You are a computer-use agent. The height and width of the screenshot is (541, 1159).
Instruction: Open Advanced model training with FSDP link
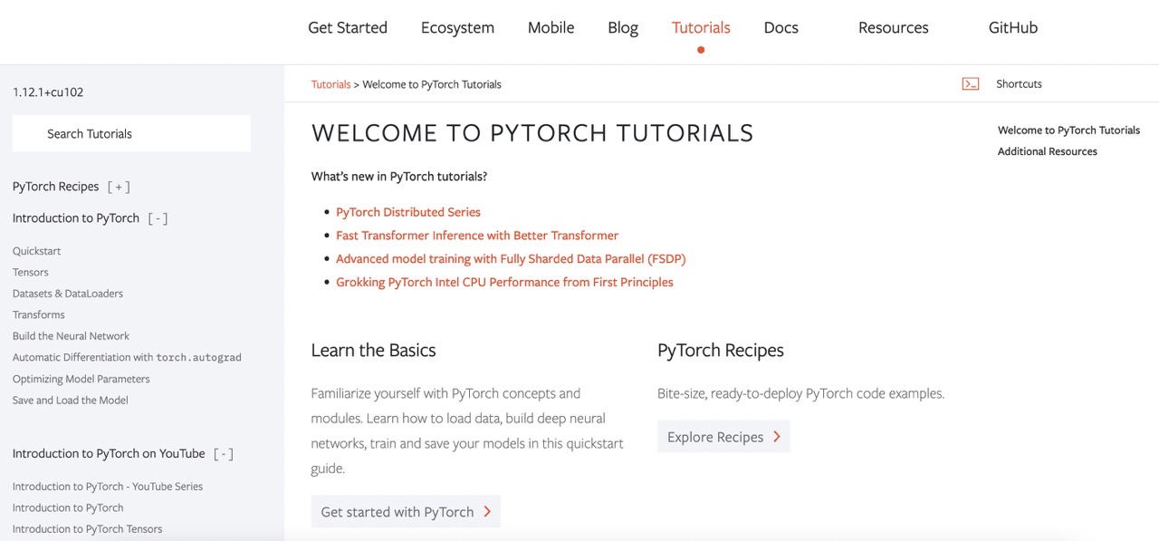[511, 259]
